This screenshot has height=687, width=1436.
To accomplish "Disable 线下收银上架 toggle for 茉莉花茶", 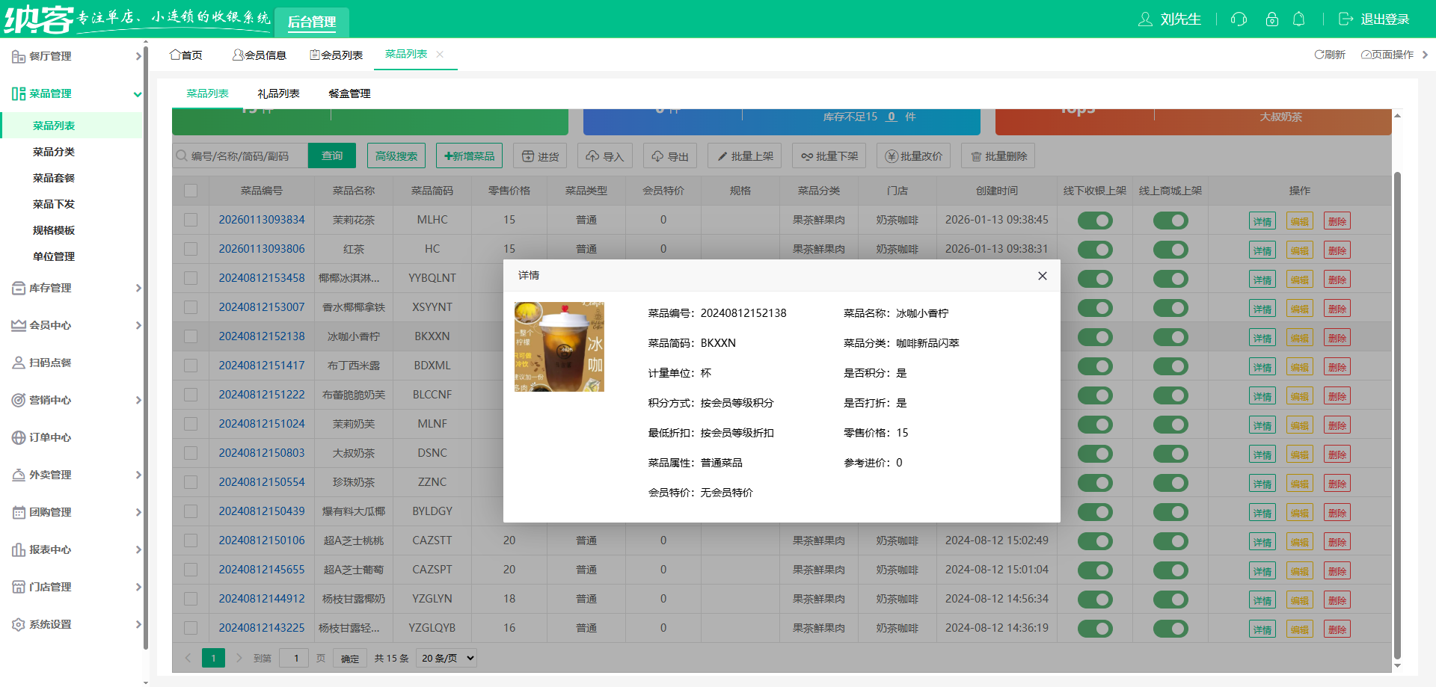I will tap(1095, 220).
